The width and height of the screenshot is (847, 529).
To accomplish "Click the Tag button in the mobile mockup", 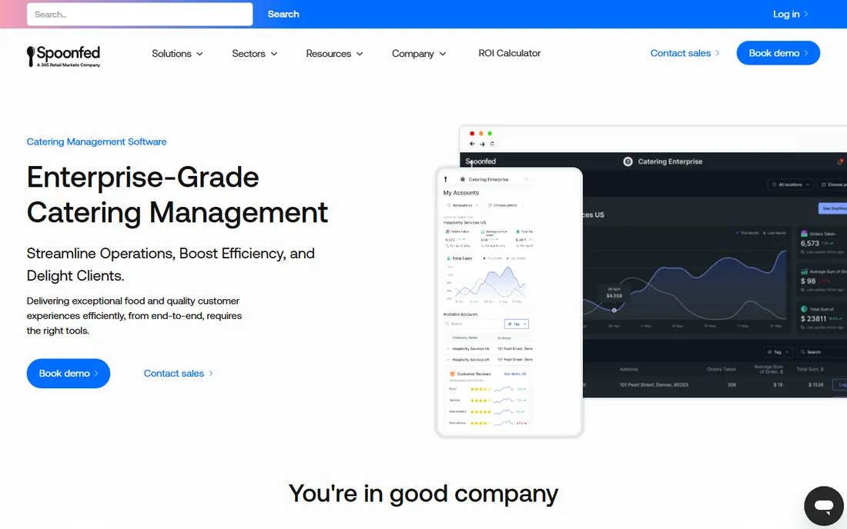I will coord(517,324).
